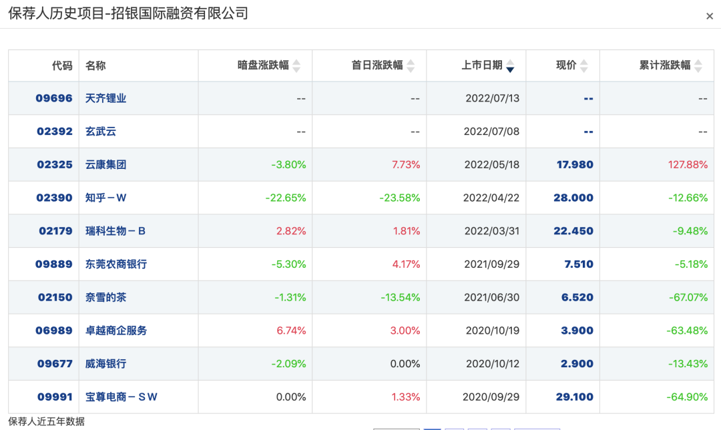Screen dimensions: 721x430
Task: Open 卓越商企服务 stock page
Action: (116, 331)
